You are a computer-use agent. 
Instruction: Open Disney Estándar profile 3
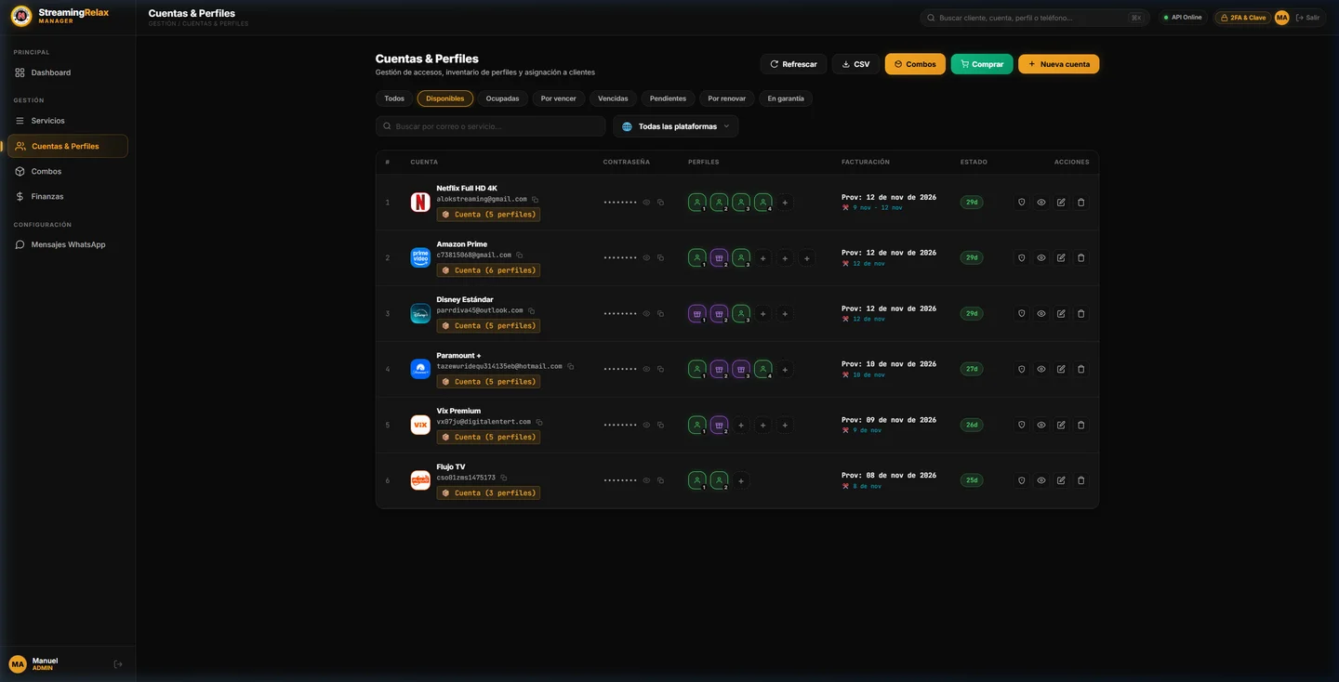(x=741, y=314)
